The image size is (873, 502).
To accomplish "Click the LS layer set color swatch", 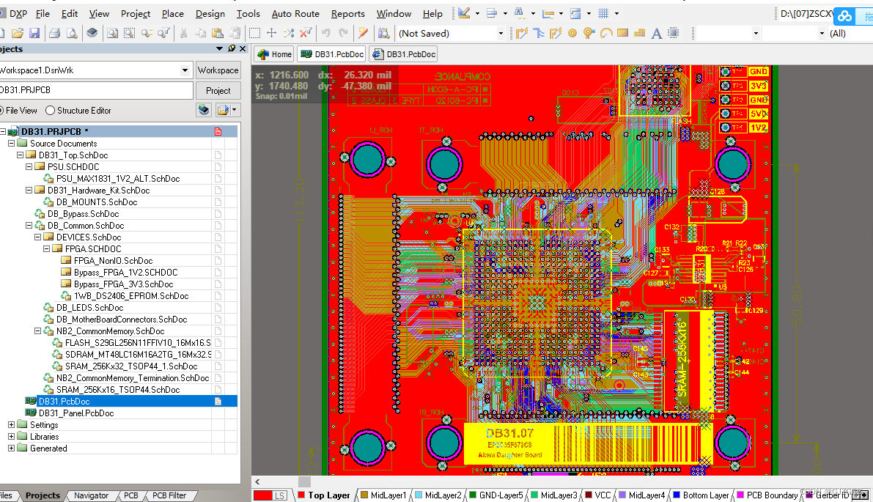I will point(263,495).
